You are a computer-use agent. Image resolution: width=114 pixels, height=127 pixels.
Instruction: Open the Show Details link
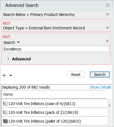[x=100, y=87]
